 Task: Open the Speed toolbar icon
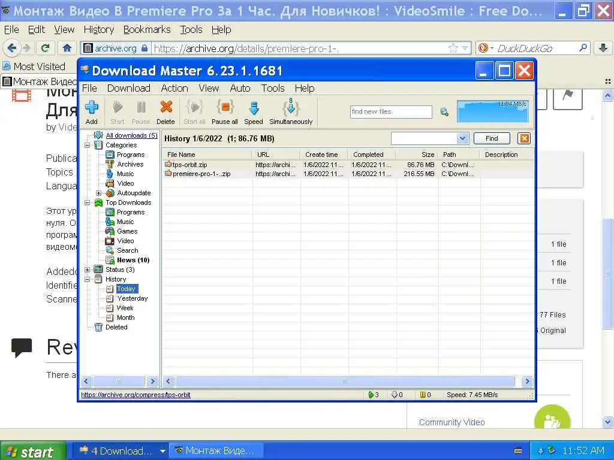pos(254,112)
